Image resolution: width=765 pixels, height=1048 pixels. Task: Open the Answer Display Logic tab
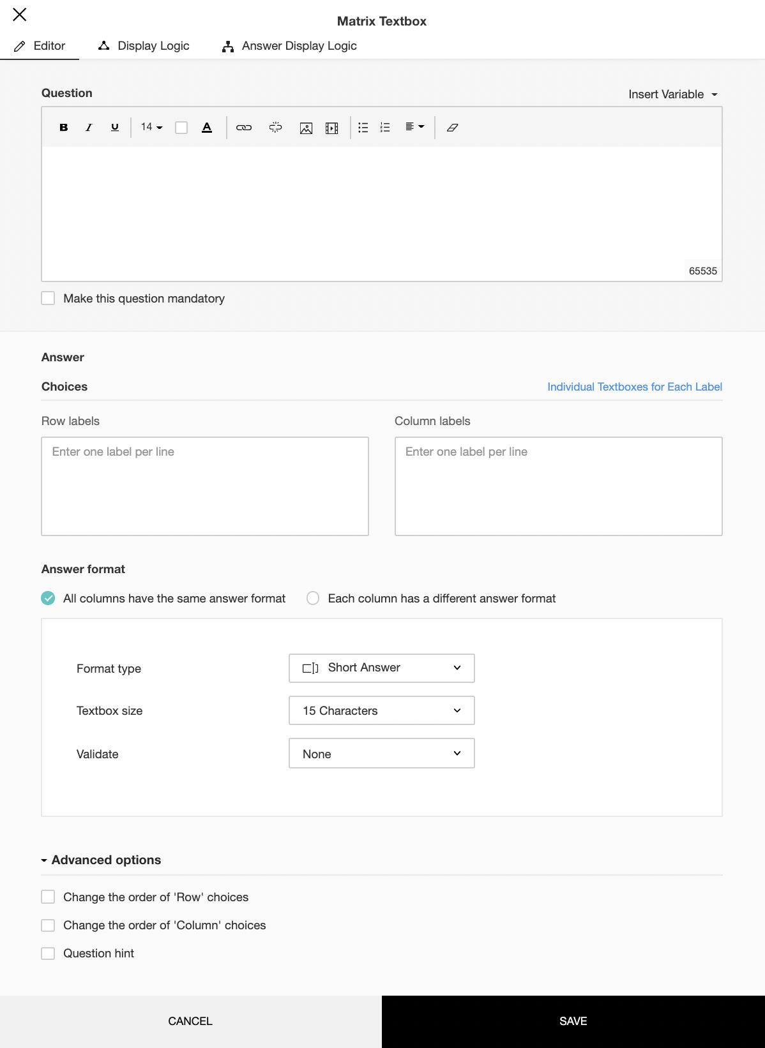pyautogui.click(x=289, y=46)
